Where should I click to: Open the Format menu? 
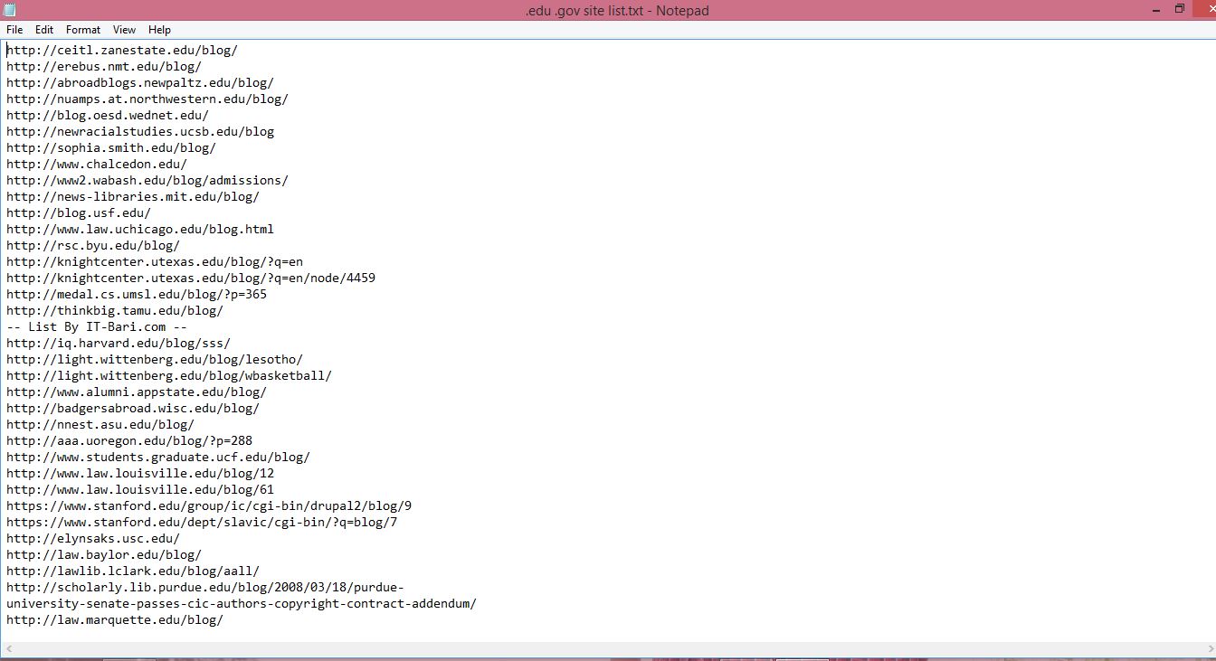coord(83,30)
